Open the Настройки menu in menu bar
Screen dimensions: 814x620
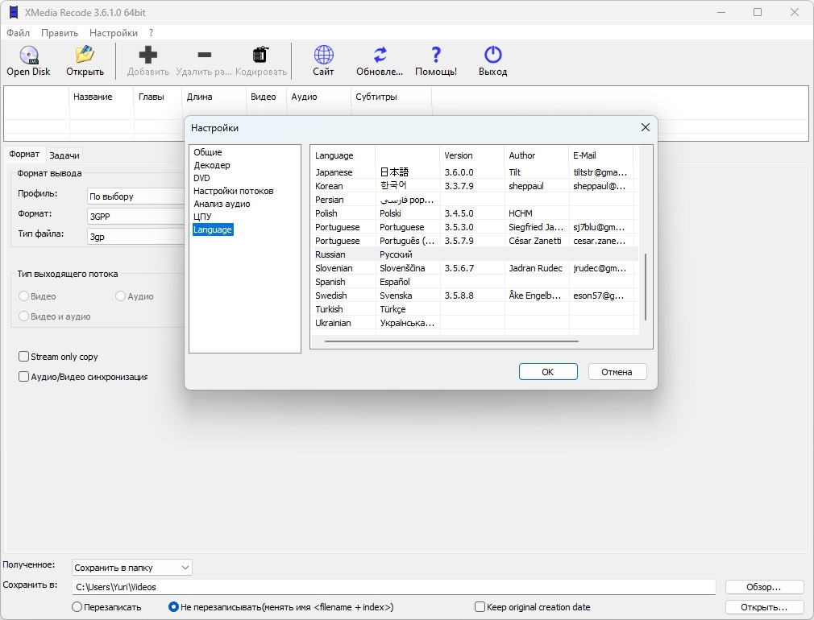click(x=113, y=33)
